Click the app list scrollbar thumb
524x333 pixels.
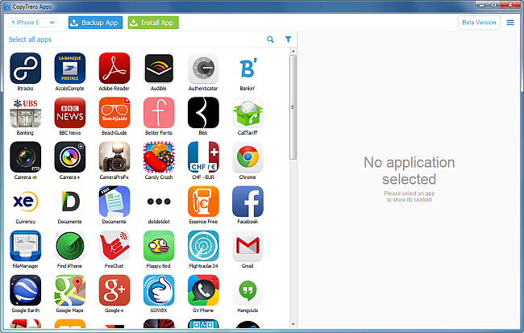[x=293, y=107]
